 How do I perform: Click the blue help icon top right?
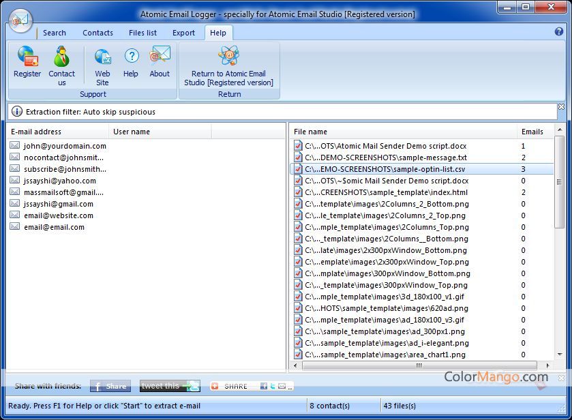pyautogui.click(x=559, y=31)
